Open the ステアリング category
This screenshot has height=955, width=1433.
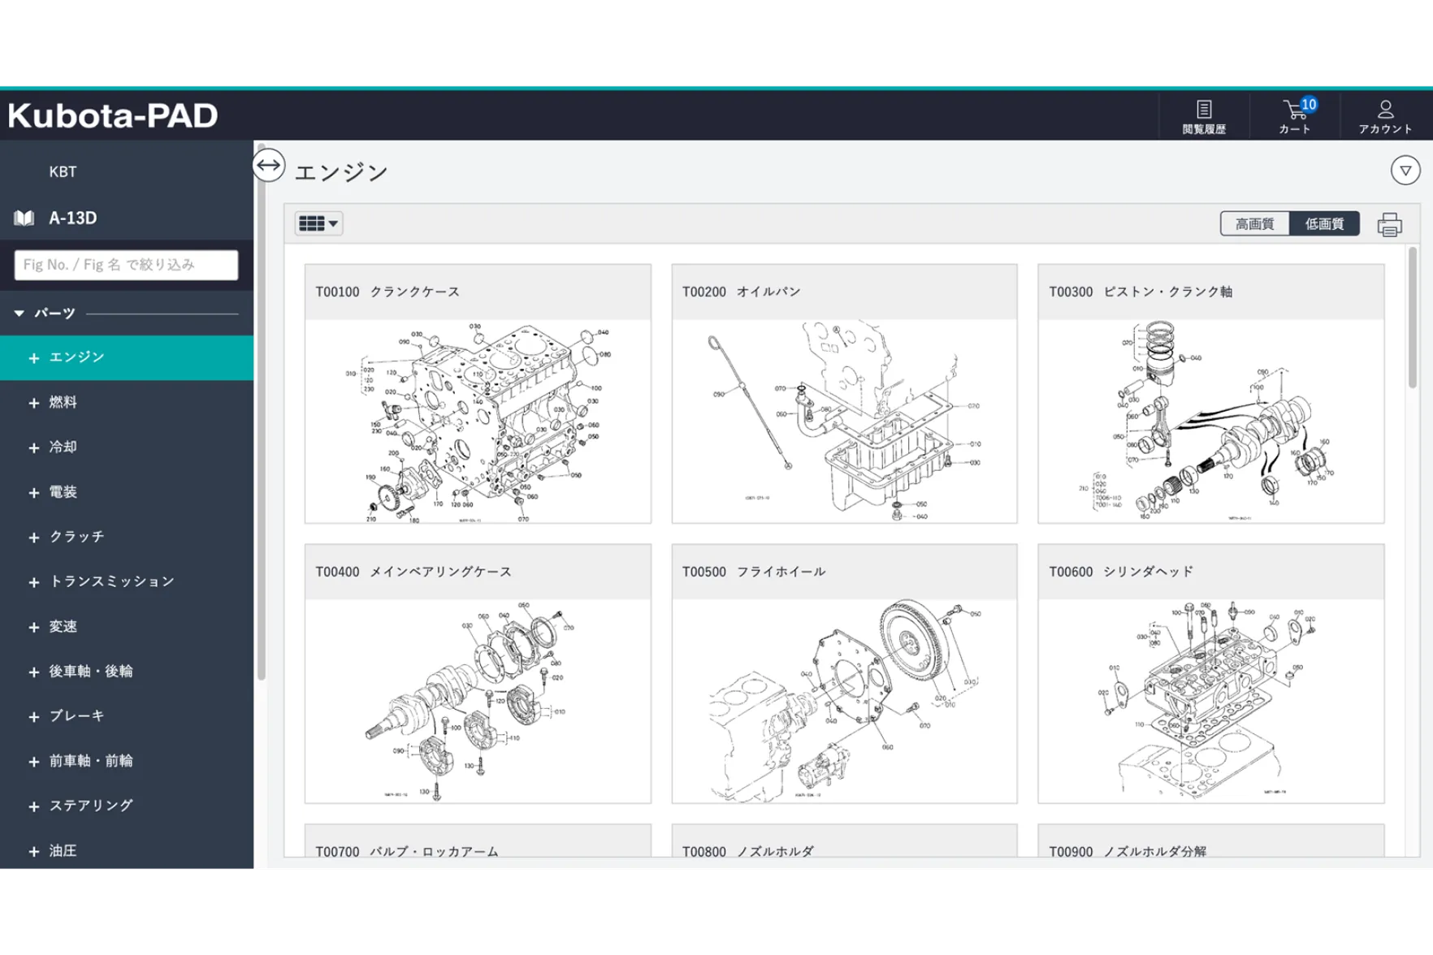pyautogui.click(x=91, y=806)
